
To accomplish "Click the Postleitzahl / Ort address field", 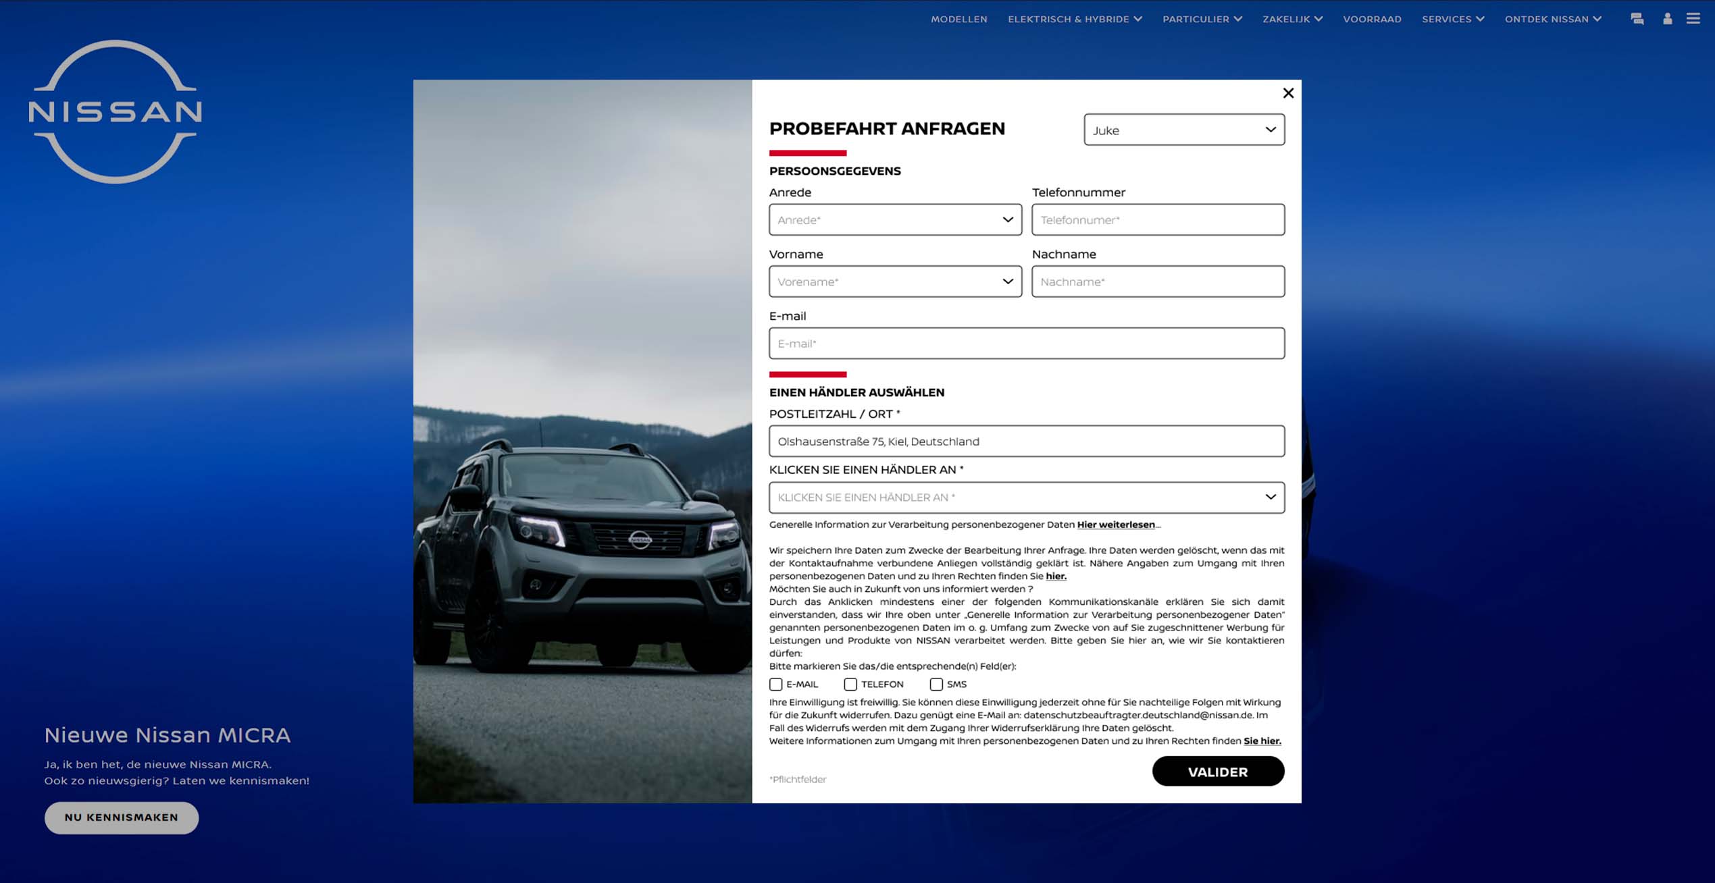I will (x=1027, y=441).
